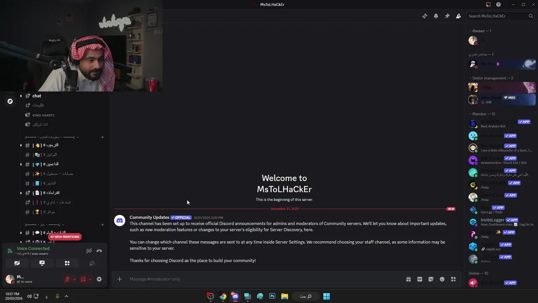Turn on camera in voice panel

17,263
